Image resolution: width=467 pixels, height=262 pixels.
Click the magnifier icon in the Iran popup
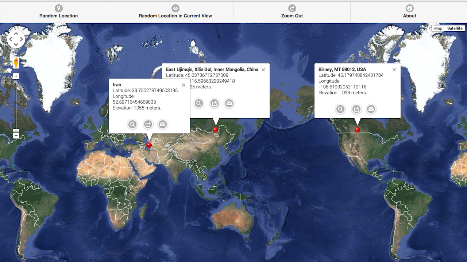(x=132, y=124)
